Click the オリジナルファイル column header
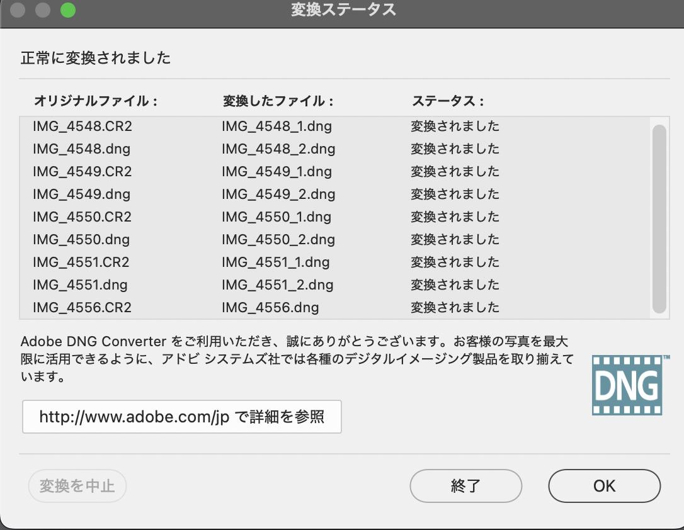This screenshot has width=684, height=530. pyautogui.click(x=96, y=101)
